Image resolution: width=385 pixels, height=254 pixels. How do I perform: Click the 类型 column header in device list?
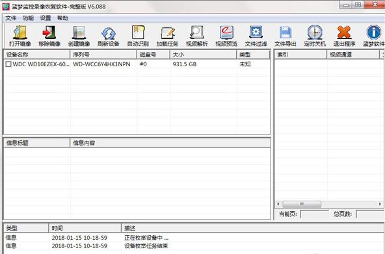[254, 55]
